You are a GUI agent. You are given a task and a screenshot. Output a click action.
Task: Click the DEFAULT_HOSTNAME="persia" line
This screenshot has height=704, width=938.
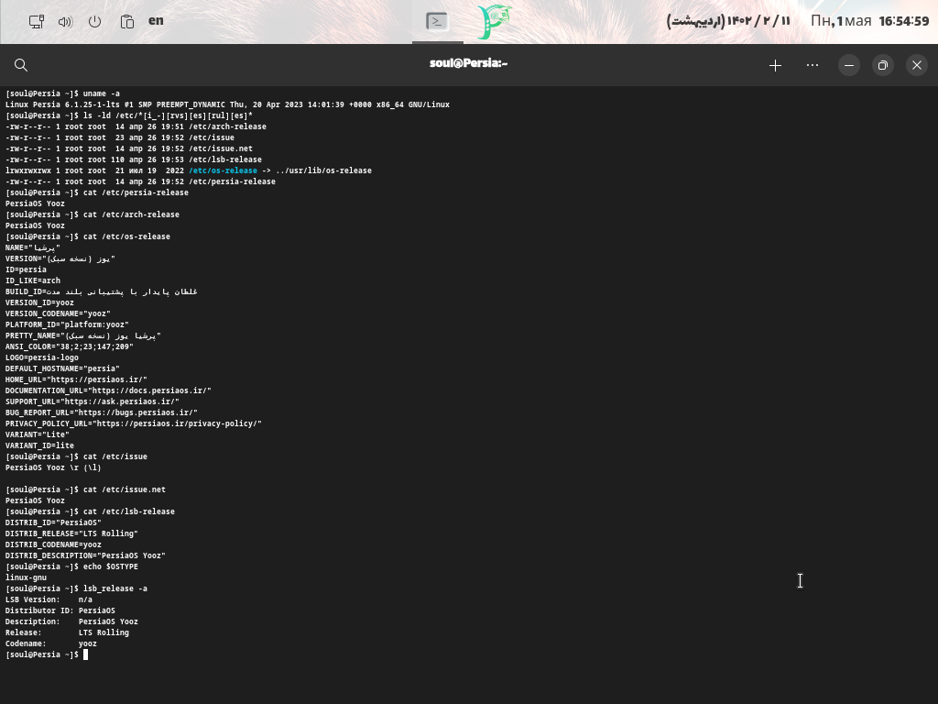[62, 368]
